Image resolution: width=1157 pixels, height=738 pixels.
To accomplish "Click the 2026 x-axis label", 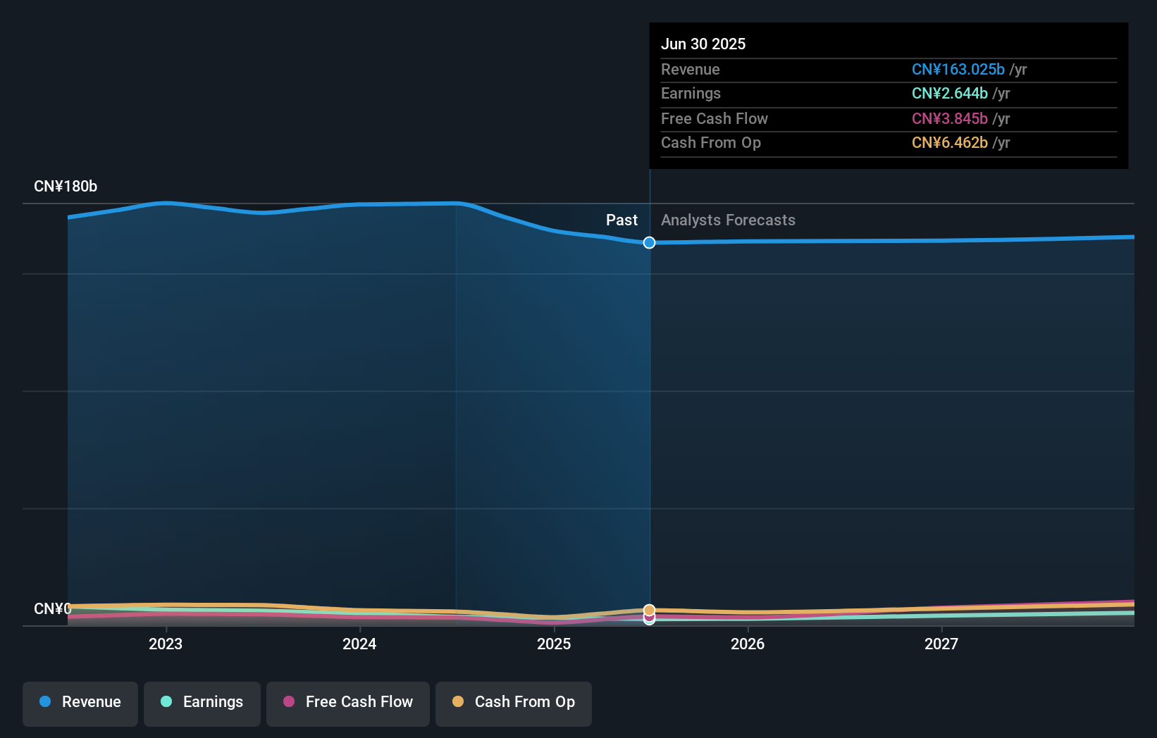I will (748, 644).
